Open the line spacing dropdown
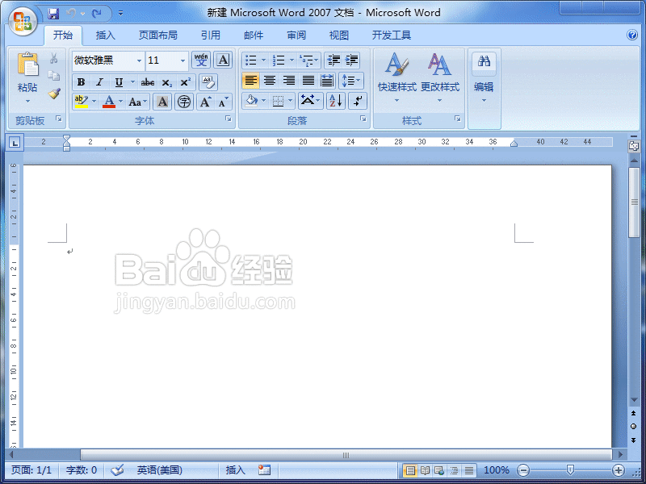The image size is (646, 484). [351, 81]
